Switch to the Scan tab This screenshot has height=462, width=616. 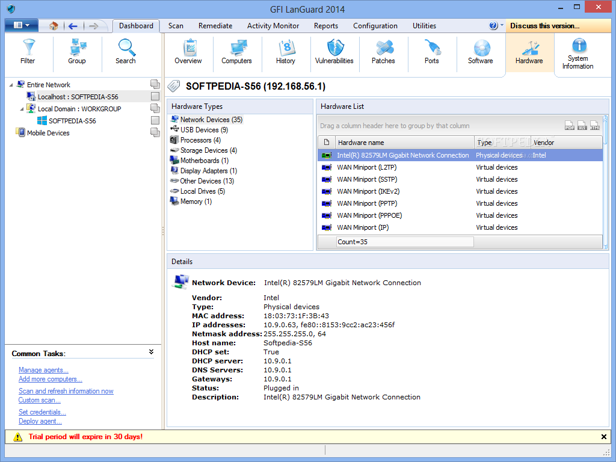click(x=176, y=26)
